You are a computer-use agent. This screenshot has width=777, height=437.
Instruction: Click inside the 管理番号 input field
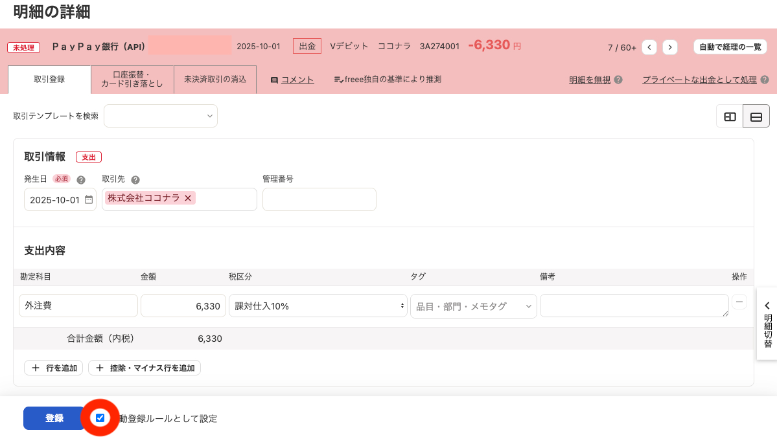(x=319, y=199)
